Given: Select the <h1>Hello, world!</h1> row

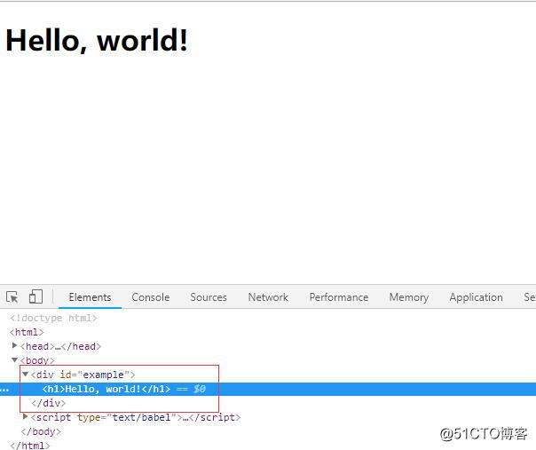Looking at the screenshot, I should pyautogui.click(x=268, y=389).
